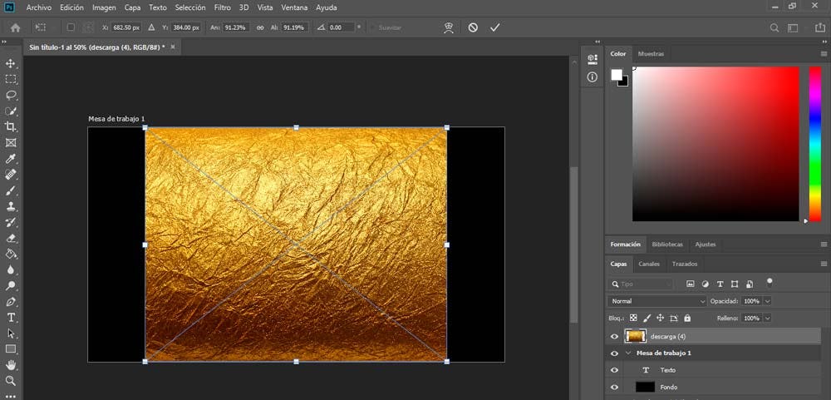Switch to warp mode icon
Screen dimensions: 831x400
[449, 27]
